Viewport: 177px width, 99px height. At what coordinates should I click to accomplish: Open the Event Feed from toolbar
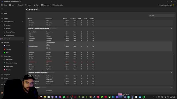coord(45,5)
